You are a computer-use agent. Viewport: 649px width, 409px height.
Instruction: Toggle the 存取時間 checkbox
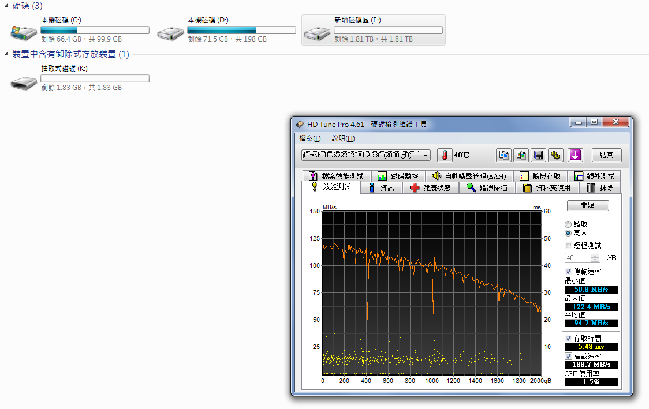pyautogui.click(x=568, y=338)
